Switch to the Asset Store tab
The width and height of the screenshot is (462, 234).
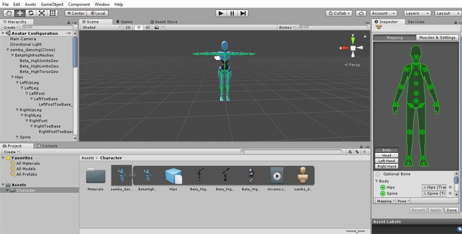164,22
